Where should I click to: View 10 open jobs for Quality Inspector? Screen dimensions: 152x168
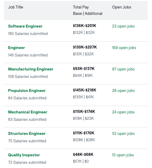click(x=123, y=155)
